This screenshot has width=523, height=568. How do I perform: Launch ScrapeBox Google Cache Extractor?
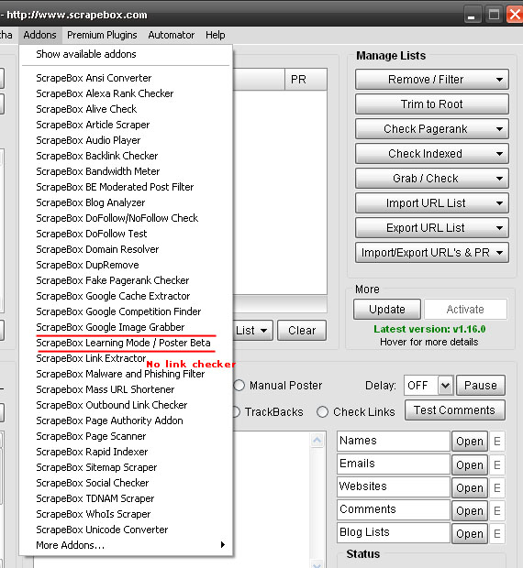[x=126, y=296]
